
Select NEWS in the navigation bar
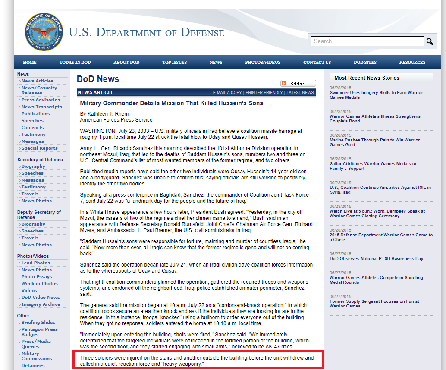(x=216, y=62)
